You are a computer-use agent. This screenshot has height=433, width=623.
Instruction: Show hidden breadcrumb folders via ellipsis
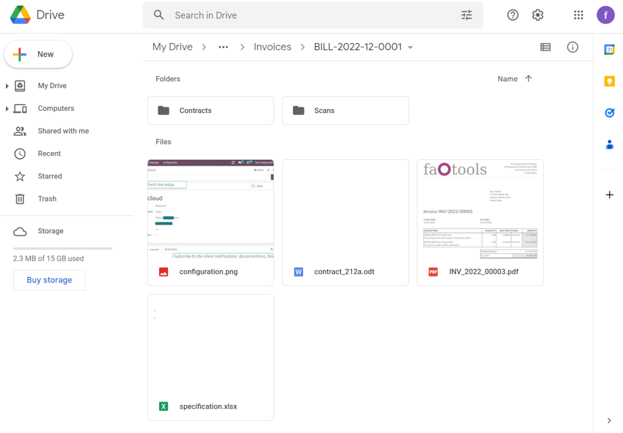click(223, 47)
